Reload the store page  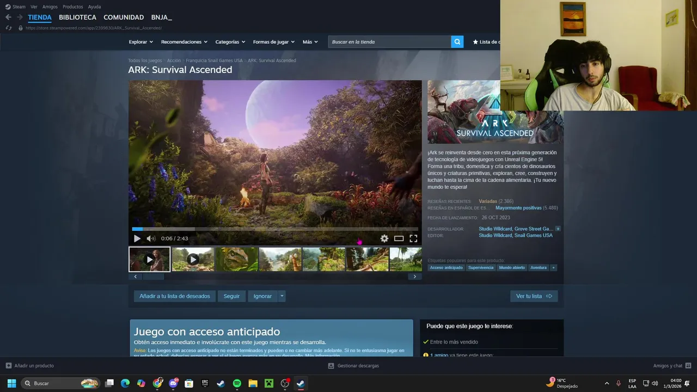pos(8,28)
